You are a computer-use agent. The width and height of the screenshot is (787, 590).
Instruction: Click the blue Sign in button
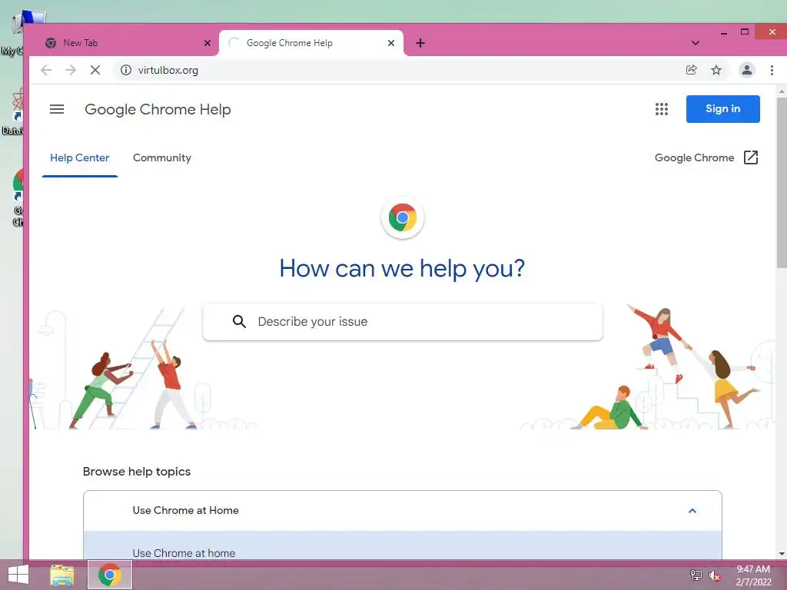pos(722,109)
